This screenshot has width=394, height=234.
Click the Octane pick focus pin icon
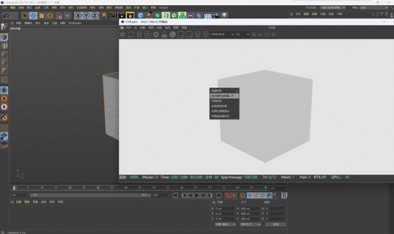tap(198, 34)
